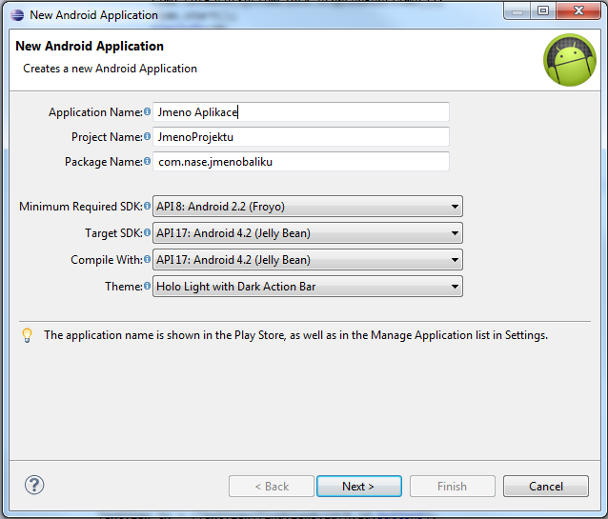Open help with the question mark icon
Screen dimensions: 608x519
(x=34, y=486)
